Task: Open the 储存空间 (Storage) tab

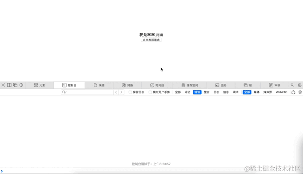Action: pos(190,85)
